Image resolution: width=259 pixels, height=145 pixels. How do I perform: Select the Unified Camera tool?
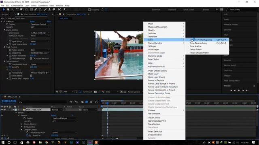[21, 10]
